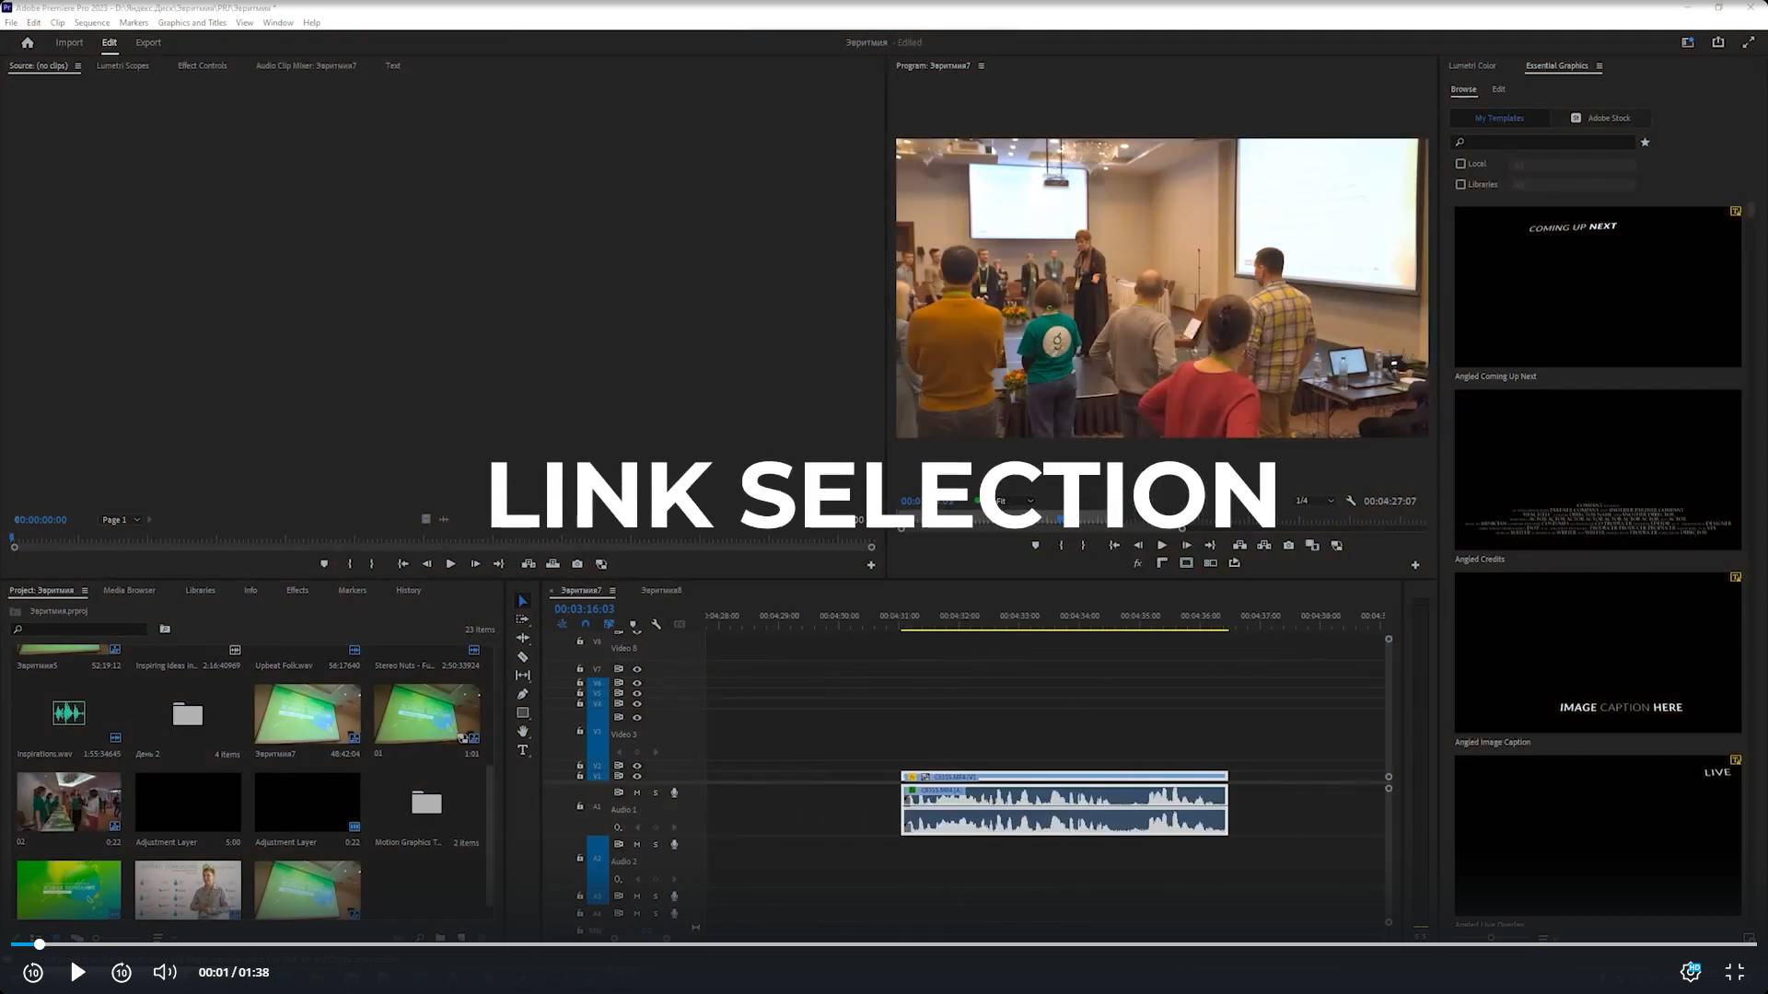Open Essential Graphics panel menu

coord(1599,66)
